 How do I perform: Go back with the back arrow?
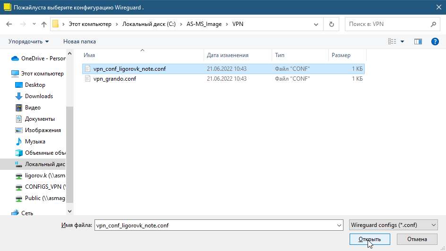coord(9,24)
